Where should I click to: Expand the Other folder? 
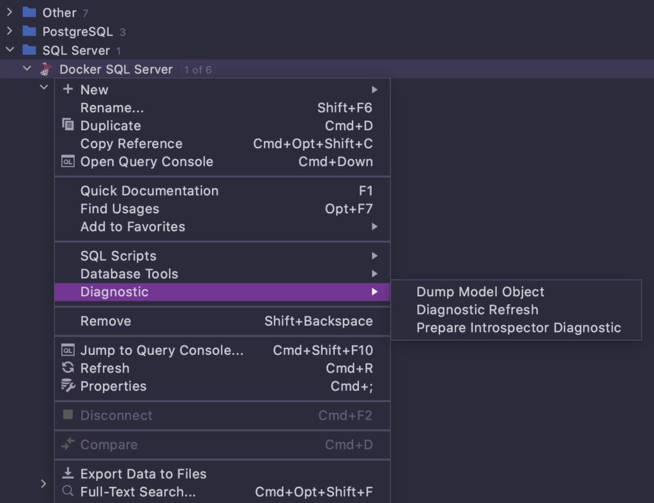[10, 12]
